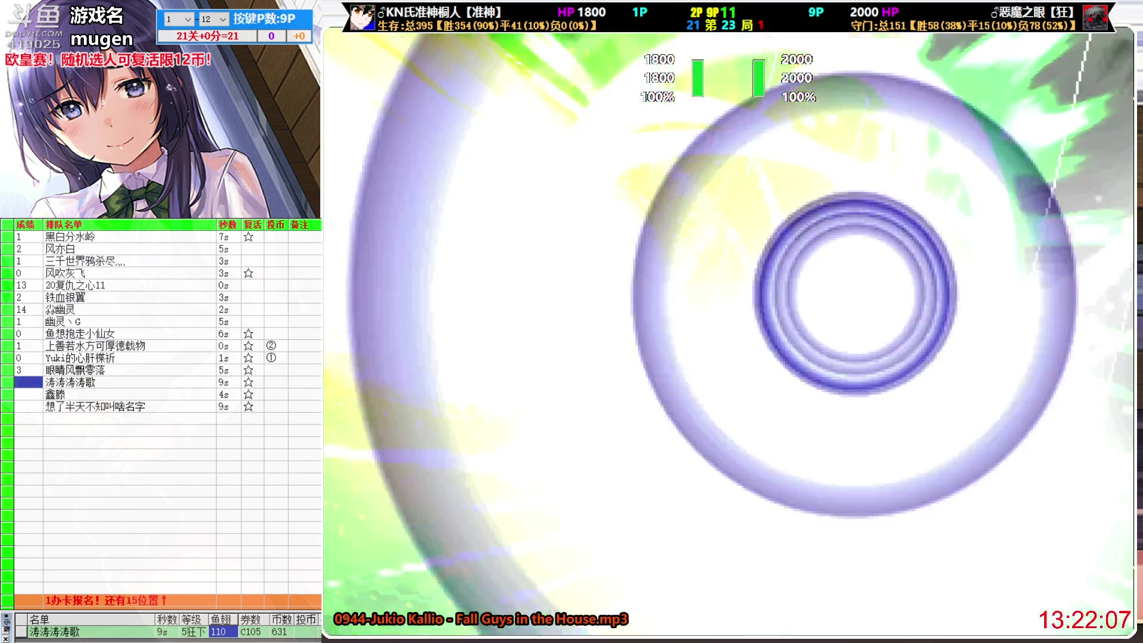Click the right green HP bar

pyautogui.click(x=758, y=78)
